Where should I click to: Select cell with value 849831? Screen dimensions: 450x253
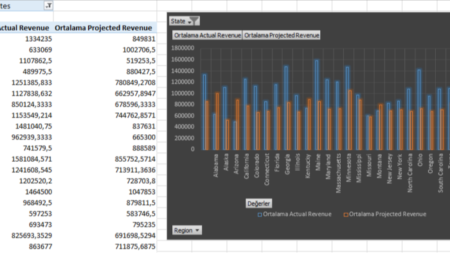point(105,39)
